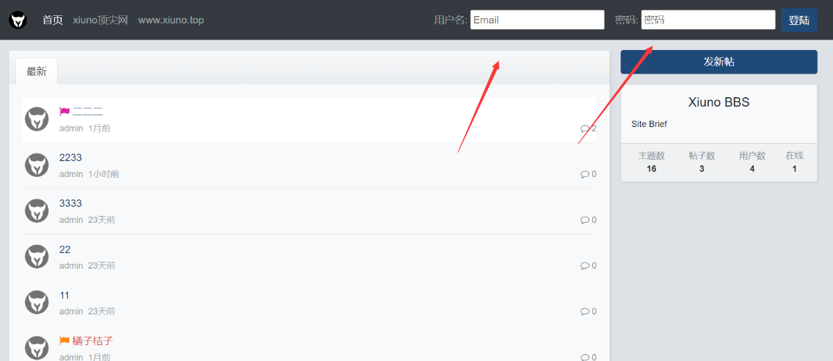Click the orange flag on 橘子桔子

[65, 341]
